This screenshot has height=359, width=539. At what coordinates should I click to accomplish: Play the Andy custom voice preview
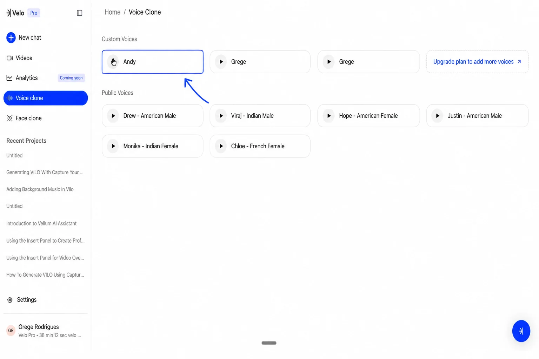click(113, 62)
